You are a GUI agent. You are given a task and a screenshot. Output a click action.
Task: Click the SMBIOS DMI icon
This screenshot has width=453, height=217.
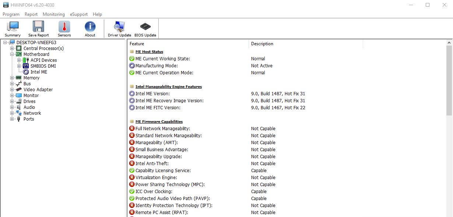[26, 66]
